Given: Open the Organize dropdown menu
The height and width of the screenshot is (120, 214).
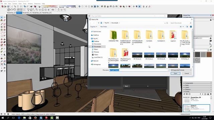Looking at the screenshot, I should coord(94,27).
